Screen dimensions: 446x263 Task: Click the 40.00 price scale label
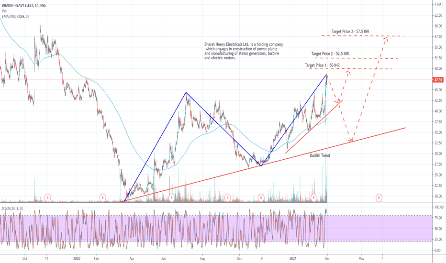click(x=438, y=111)
